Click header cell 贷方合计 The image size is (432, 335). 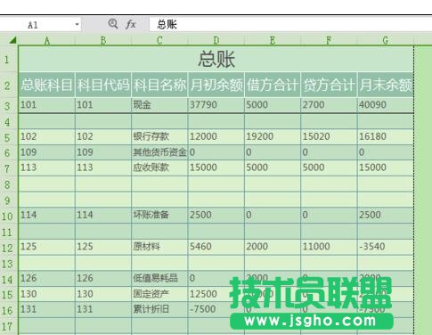(x=329, y=85)
